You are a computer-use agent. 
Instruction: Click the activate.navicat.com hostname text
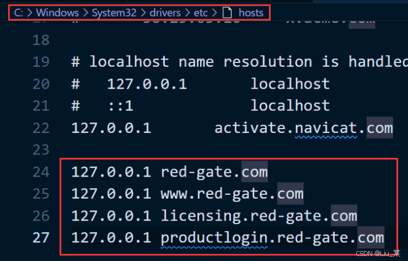pos(303,128)
